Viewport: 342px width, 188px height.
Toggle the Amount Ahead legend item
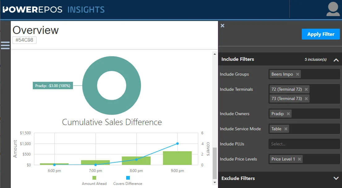94,181
